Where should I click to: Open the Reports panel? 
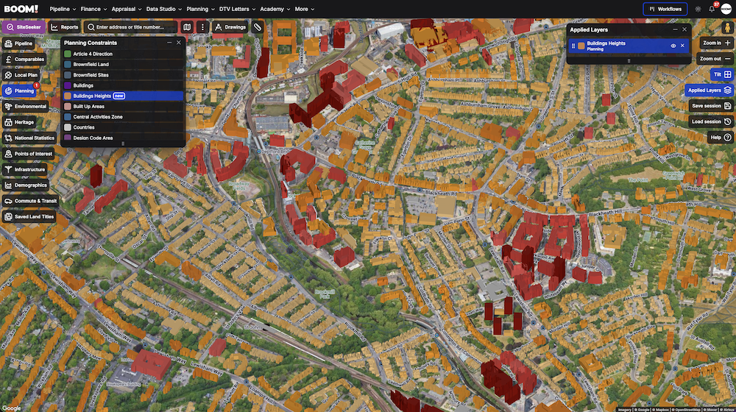65,27
